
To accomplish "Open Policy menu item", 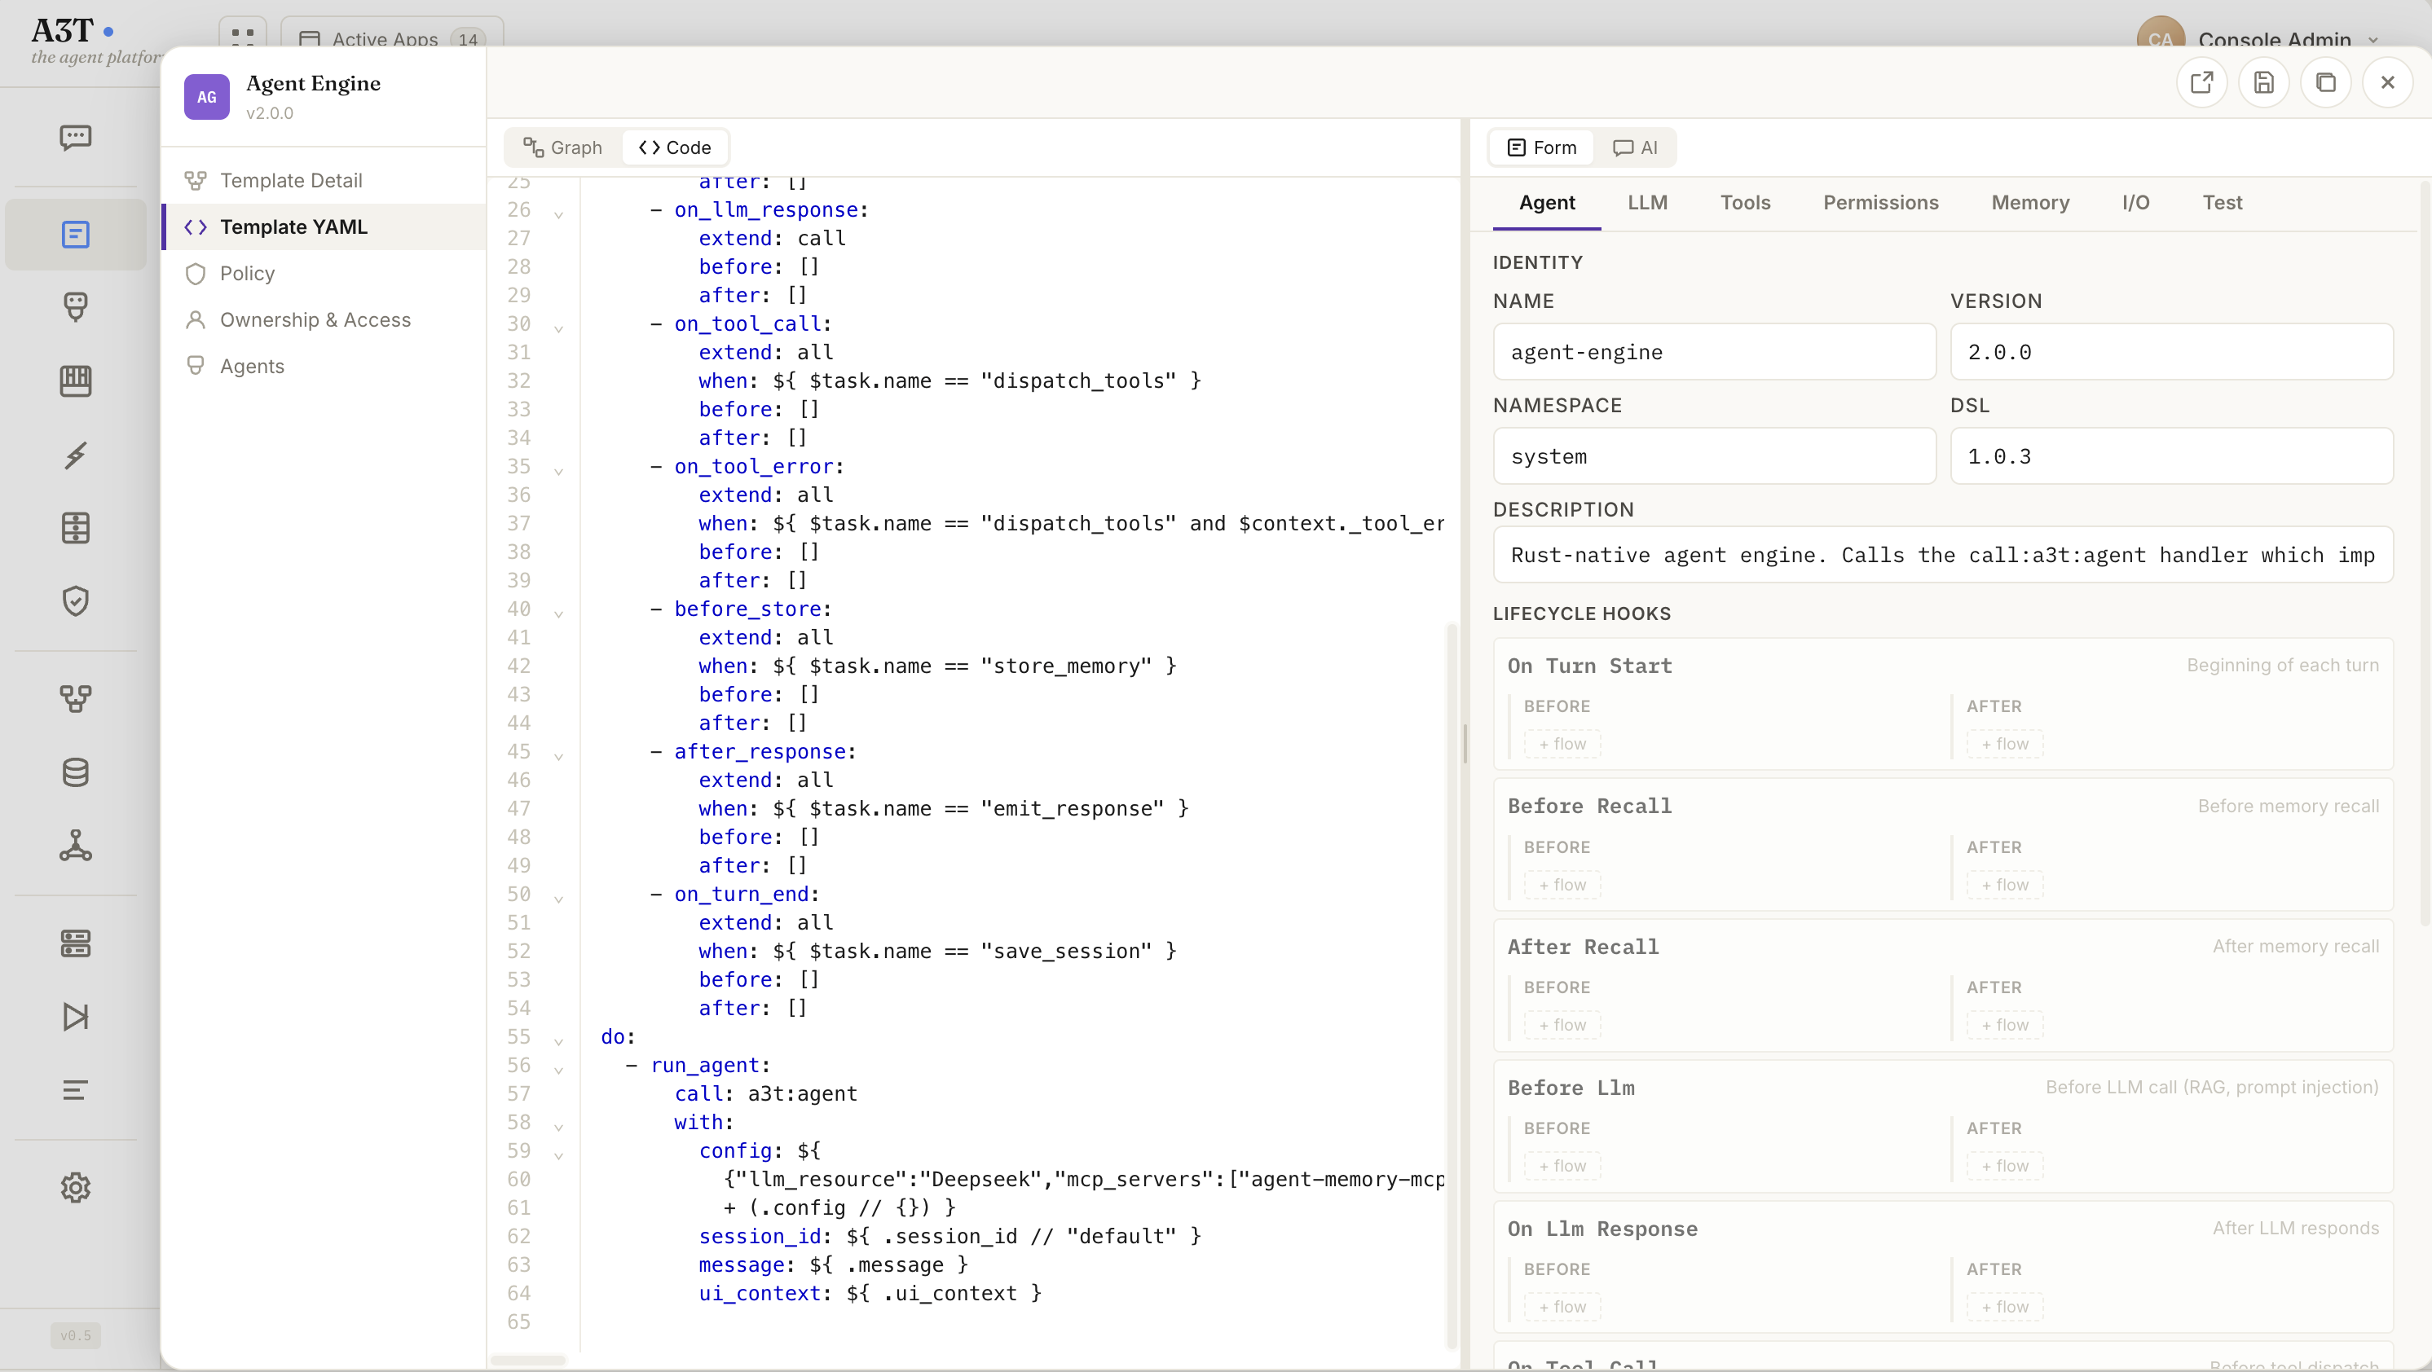I will point(324,274).
